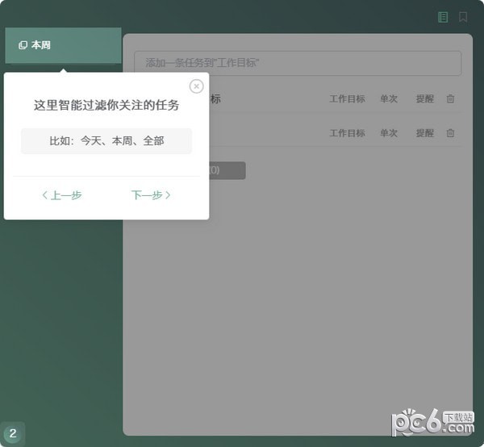This screenshot has height=447, width=484.
Task: Delete the second task with trash icon
Action: click(x=450, y=133)
